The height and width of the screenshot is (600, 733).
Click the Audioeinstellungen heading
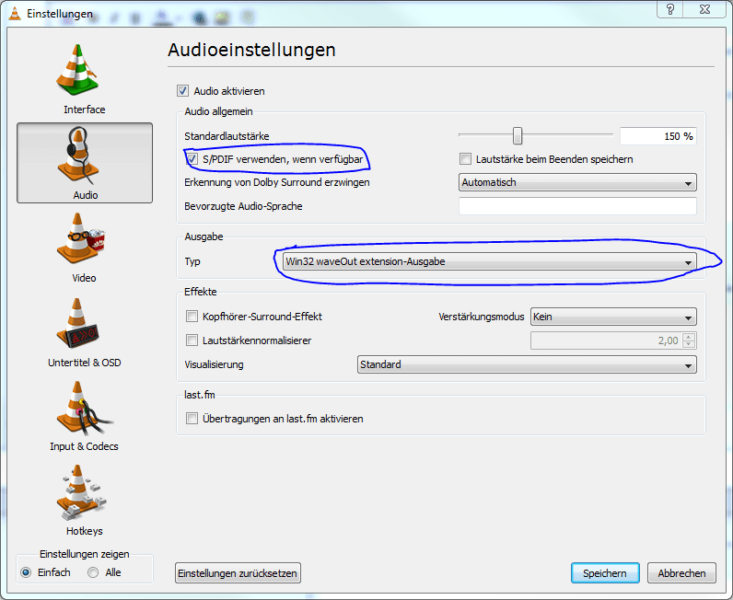[x=251, y=50]
